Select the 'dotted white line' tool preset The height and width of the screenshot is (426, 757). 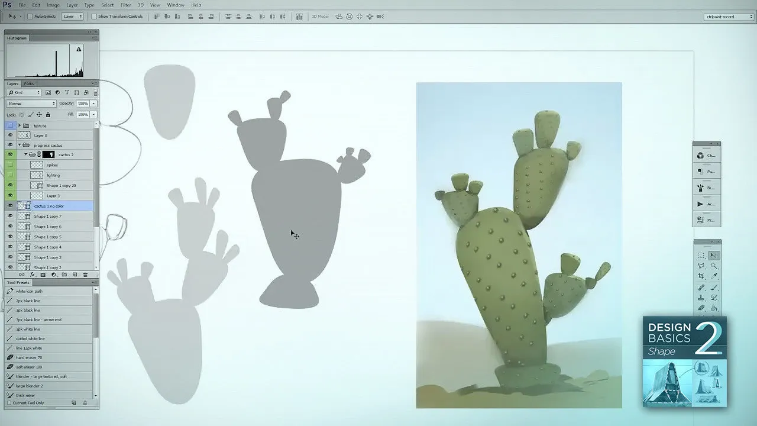(x=48, y=338)
